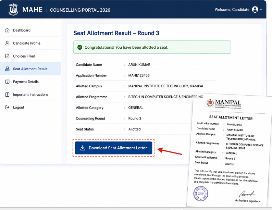Select application number MAHE123456 in table
The width and height of the screenshot is (272, 210).
[x=139, y=75]
